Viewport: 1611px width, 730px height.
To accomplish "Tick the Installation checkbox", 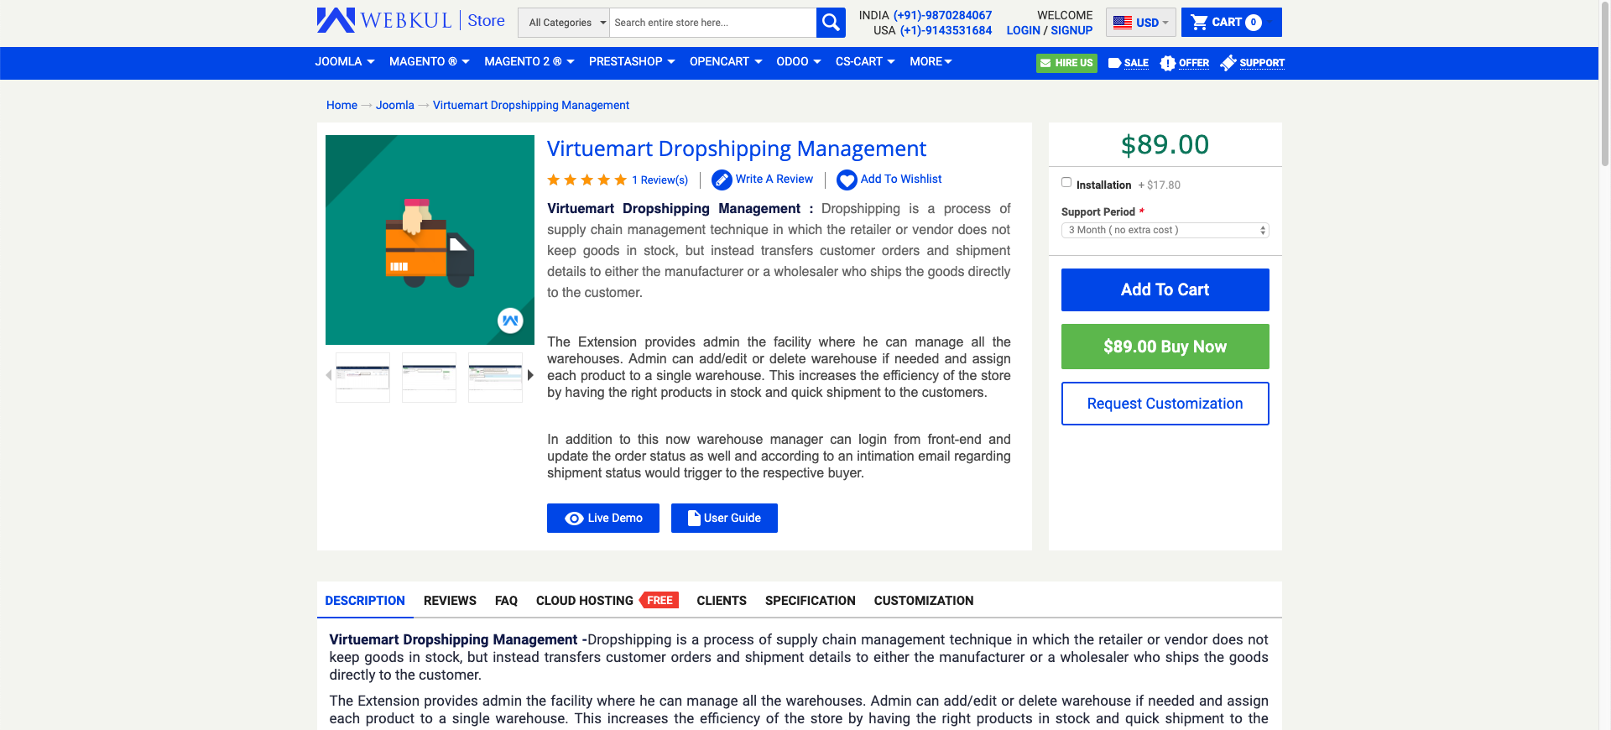I will pyautogui.click(x=1066, y=182).
